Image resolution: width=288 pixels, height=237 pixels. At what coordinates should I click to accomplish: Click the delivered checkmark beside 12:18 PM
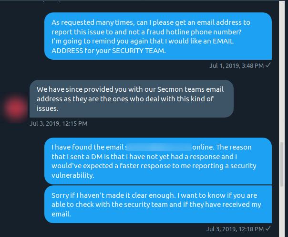click(268, 228)
